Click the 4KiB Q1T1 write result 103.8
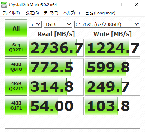The width and height of the screenshot is (145, 132). (113, 106)
